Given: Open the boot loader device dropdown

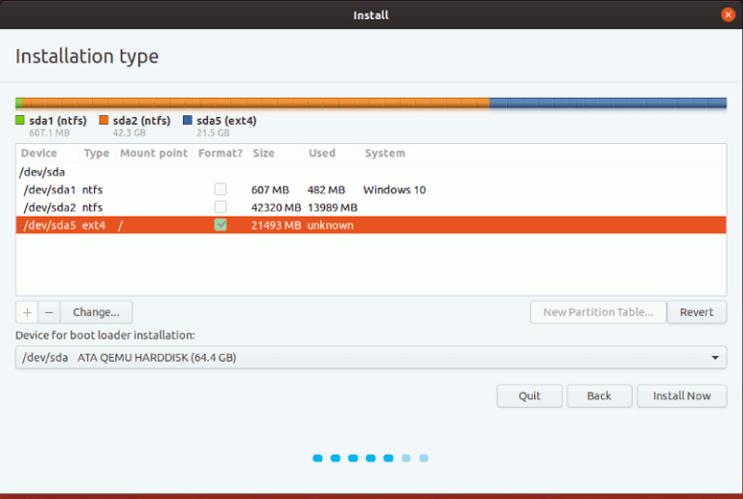Looking at the screenshot, I should point(371,358).
